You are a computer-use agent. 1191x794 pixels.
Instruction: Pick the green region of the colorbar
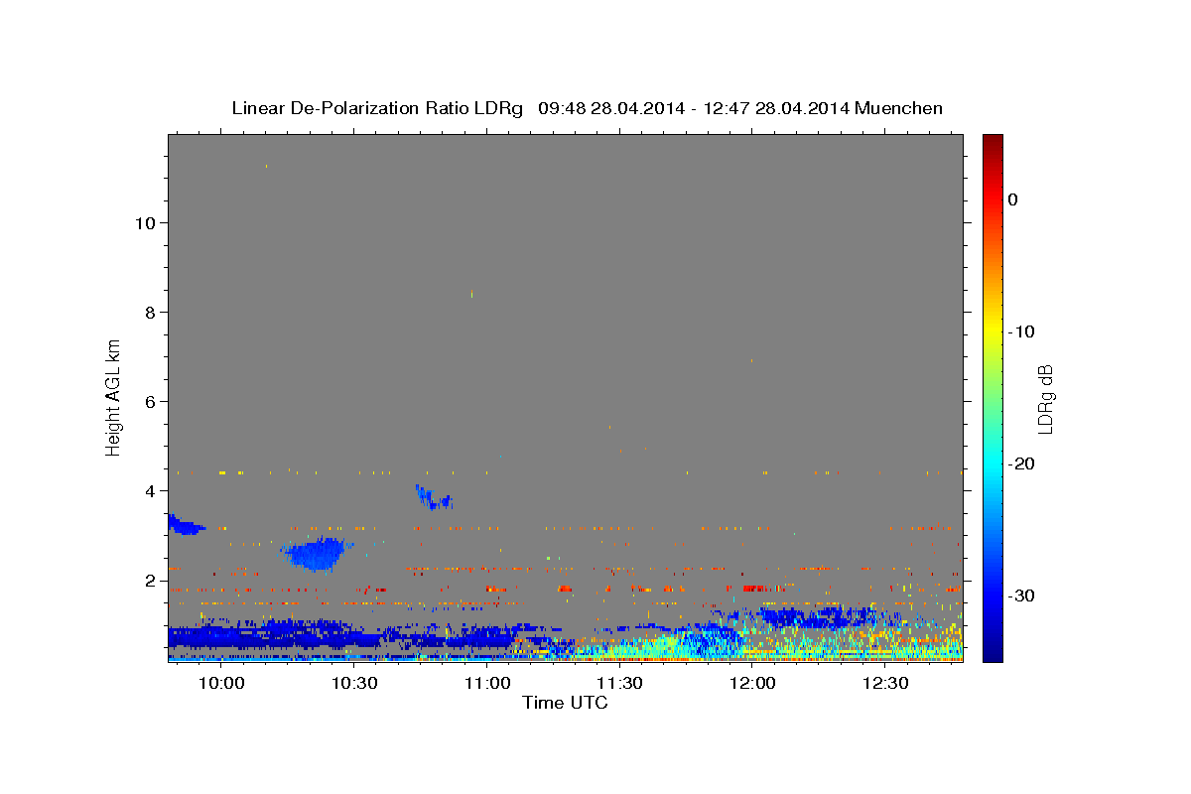coord(992,397)
